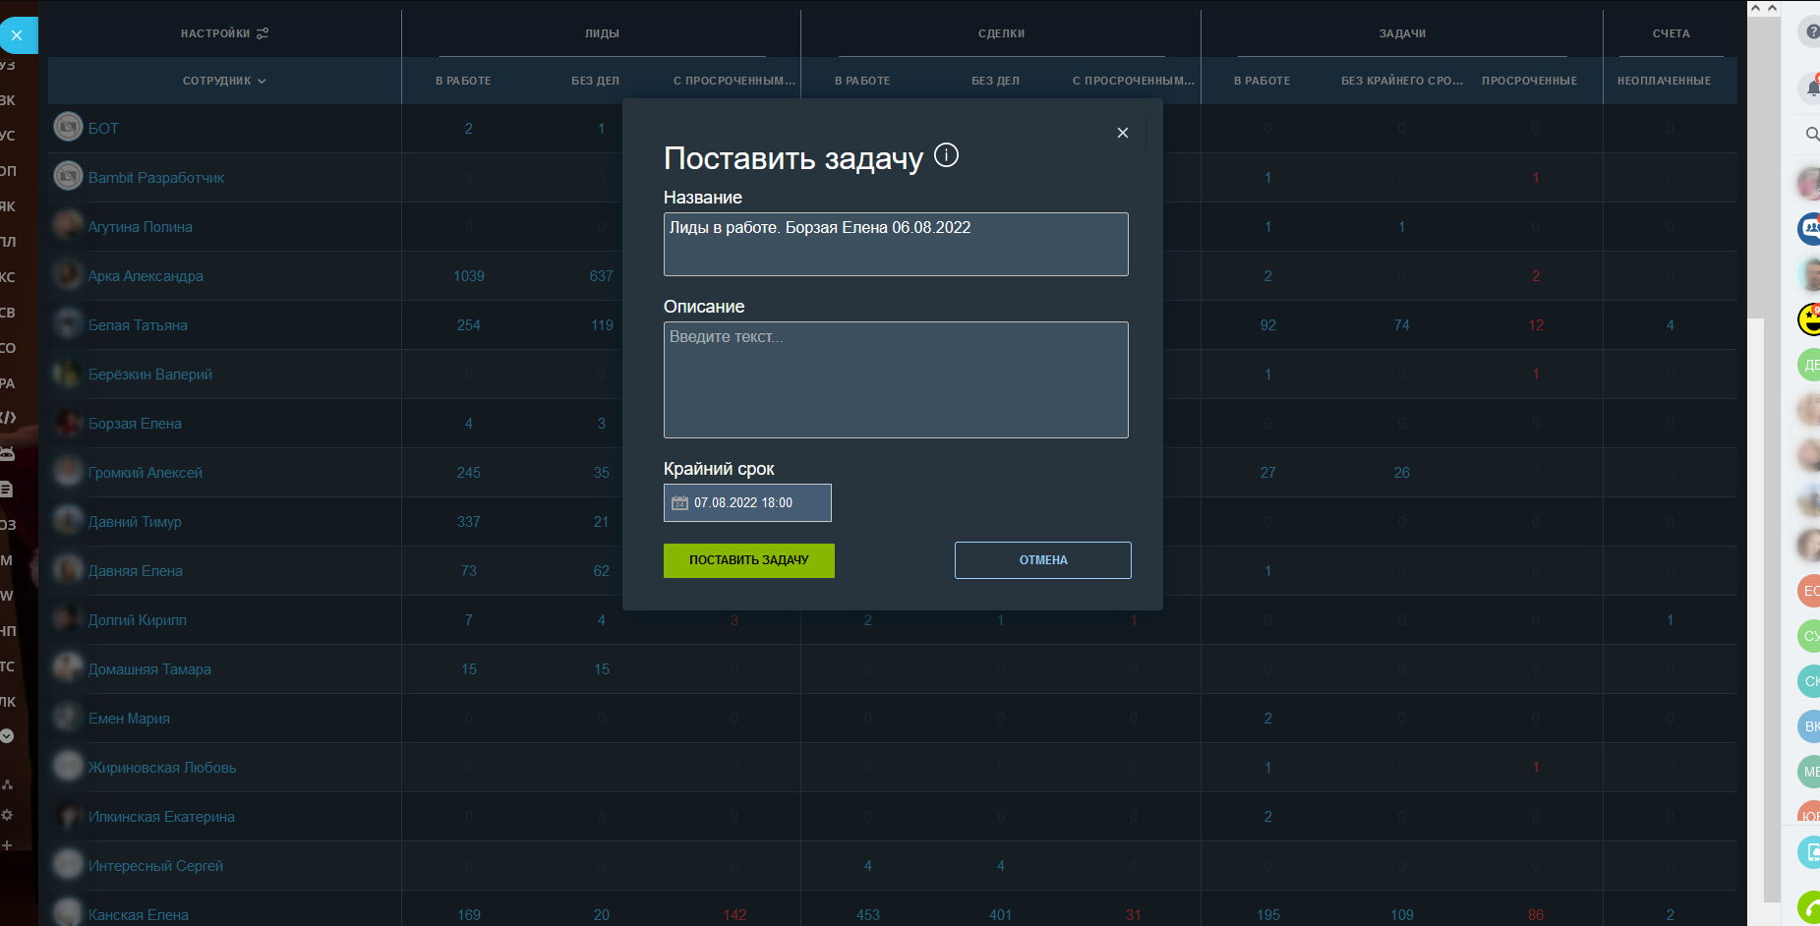Click into the Описание text area

[x=895, y=379]
